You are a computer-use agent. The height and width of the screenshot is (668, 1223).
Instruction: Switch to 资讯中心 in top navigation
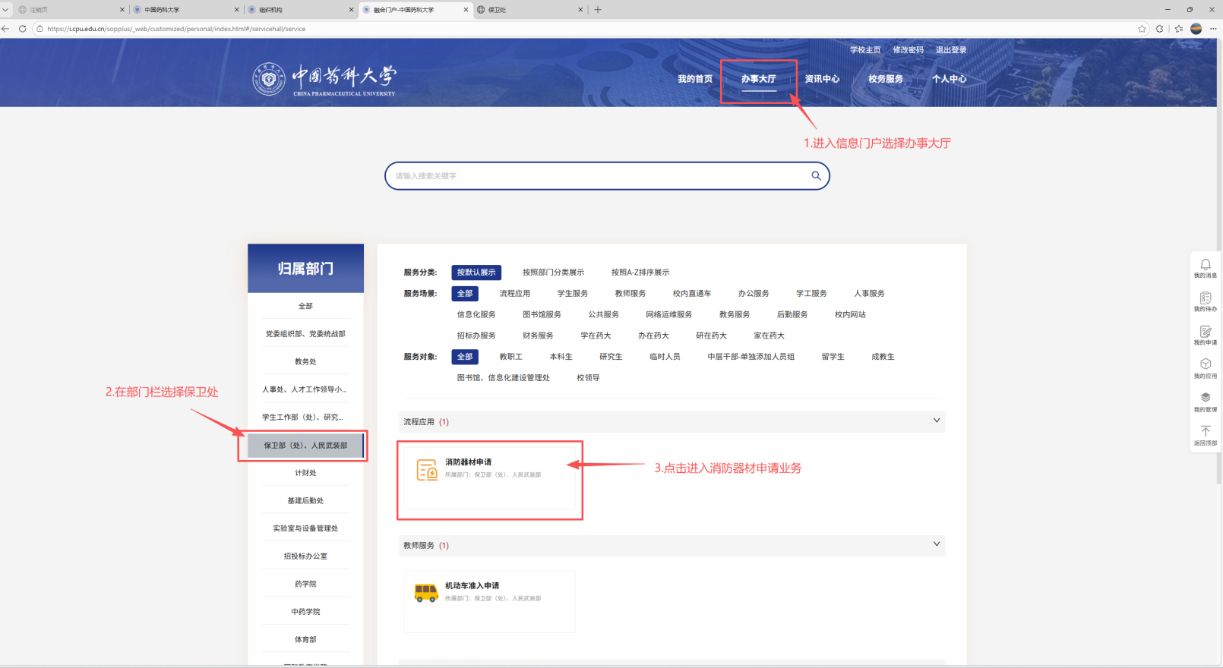(822, 79)
